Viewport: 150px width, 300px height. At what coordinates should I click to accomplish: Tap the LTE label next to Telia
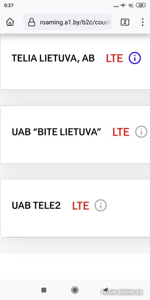114,58
